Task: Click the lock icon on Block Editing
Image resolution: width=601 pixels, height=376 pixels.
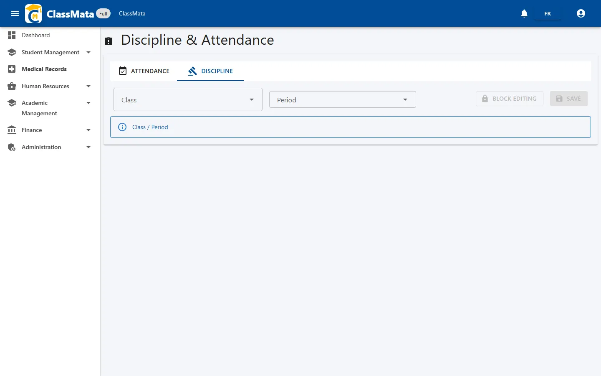Action: coord(485,99)
